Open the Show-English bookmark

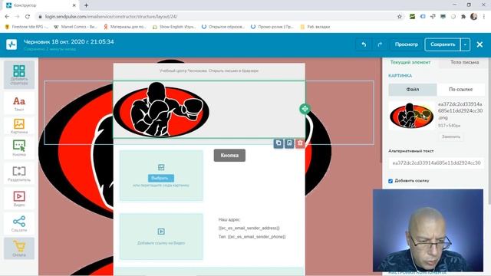pos(174,27)
